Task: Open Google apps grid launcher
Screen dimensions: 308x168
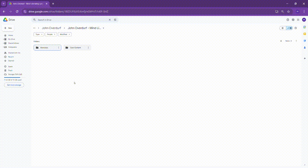Action: click(298, 20)
